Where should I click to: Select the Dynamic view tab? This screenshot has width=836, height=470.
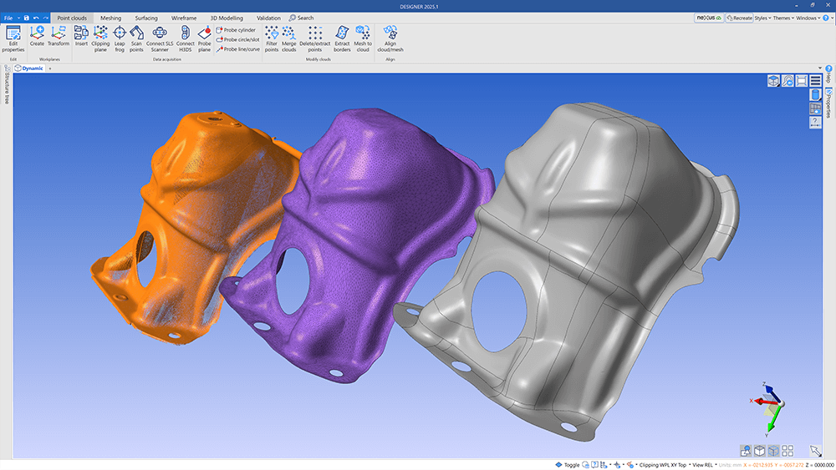click(x=29, y=68)
